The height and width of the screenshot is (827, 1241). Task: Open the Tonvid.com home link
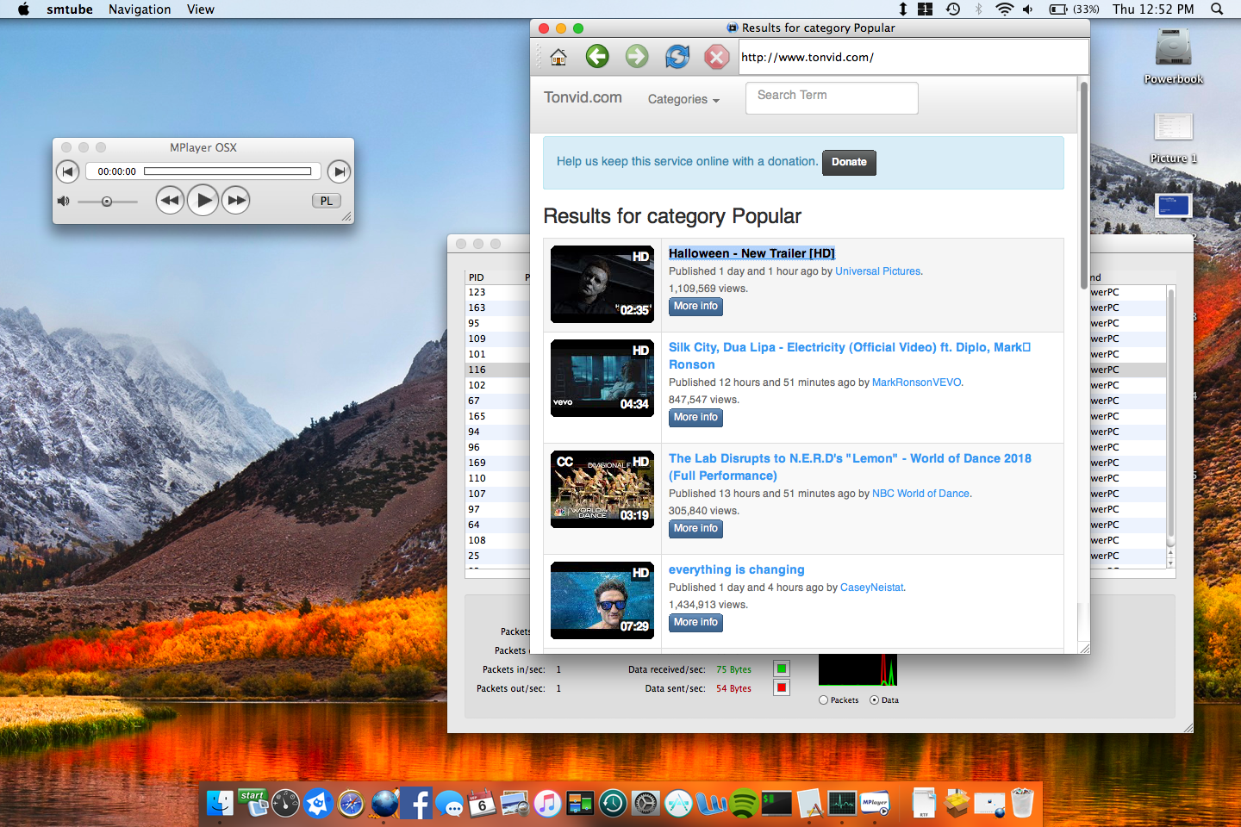(x=583, y=97)
